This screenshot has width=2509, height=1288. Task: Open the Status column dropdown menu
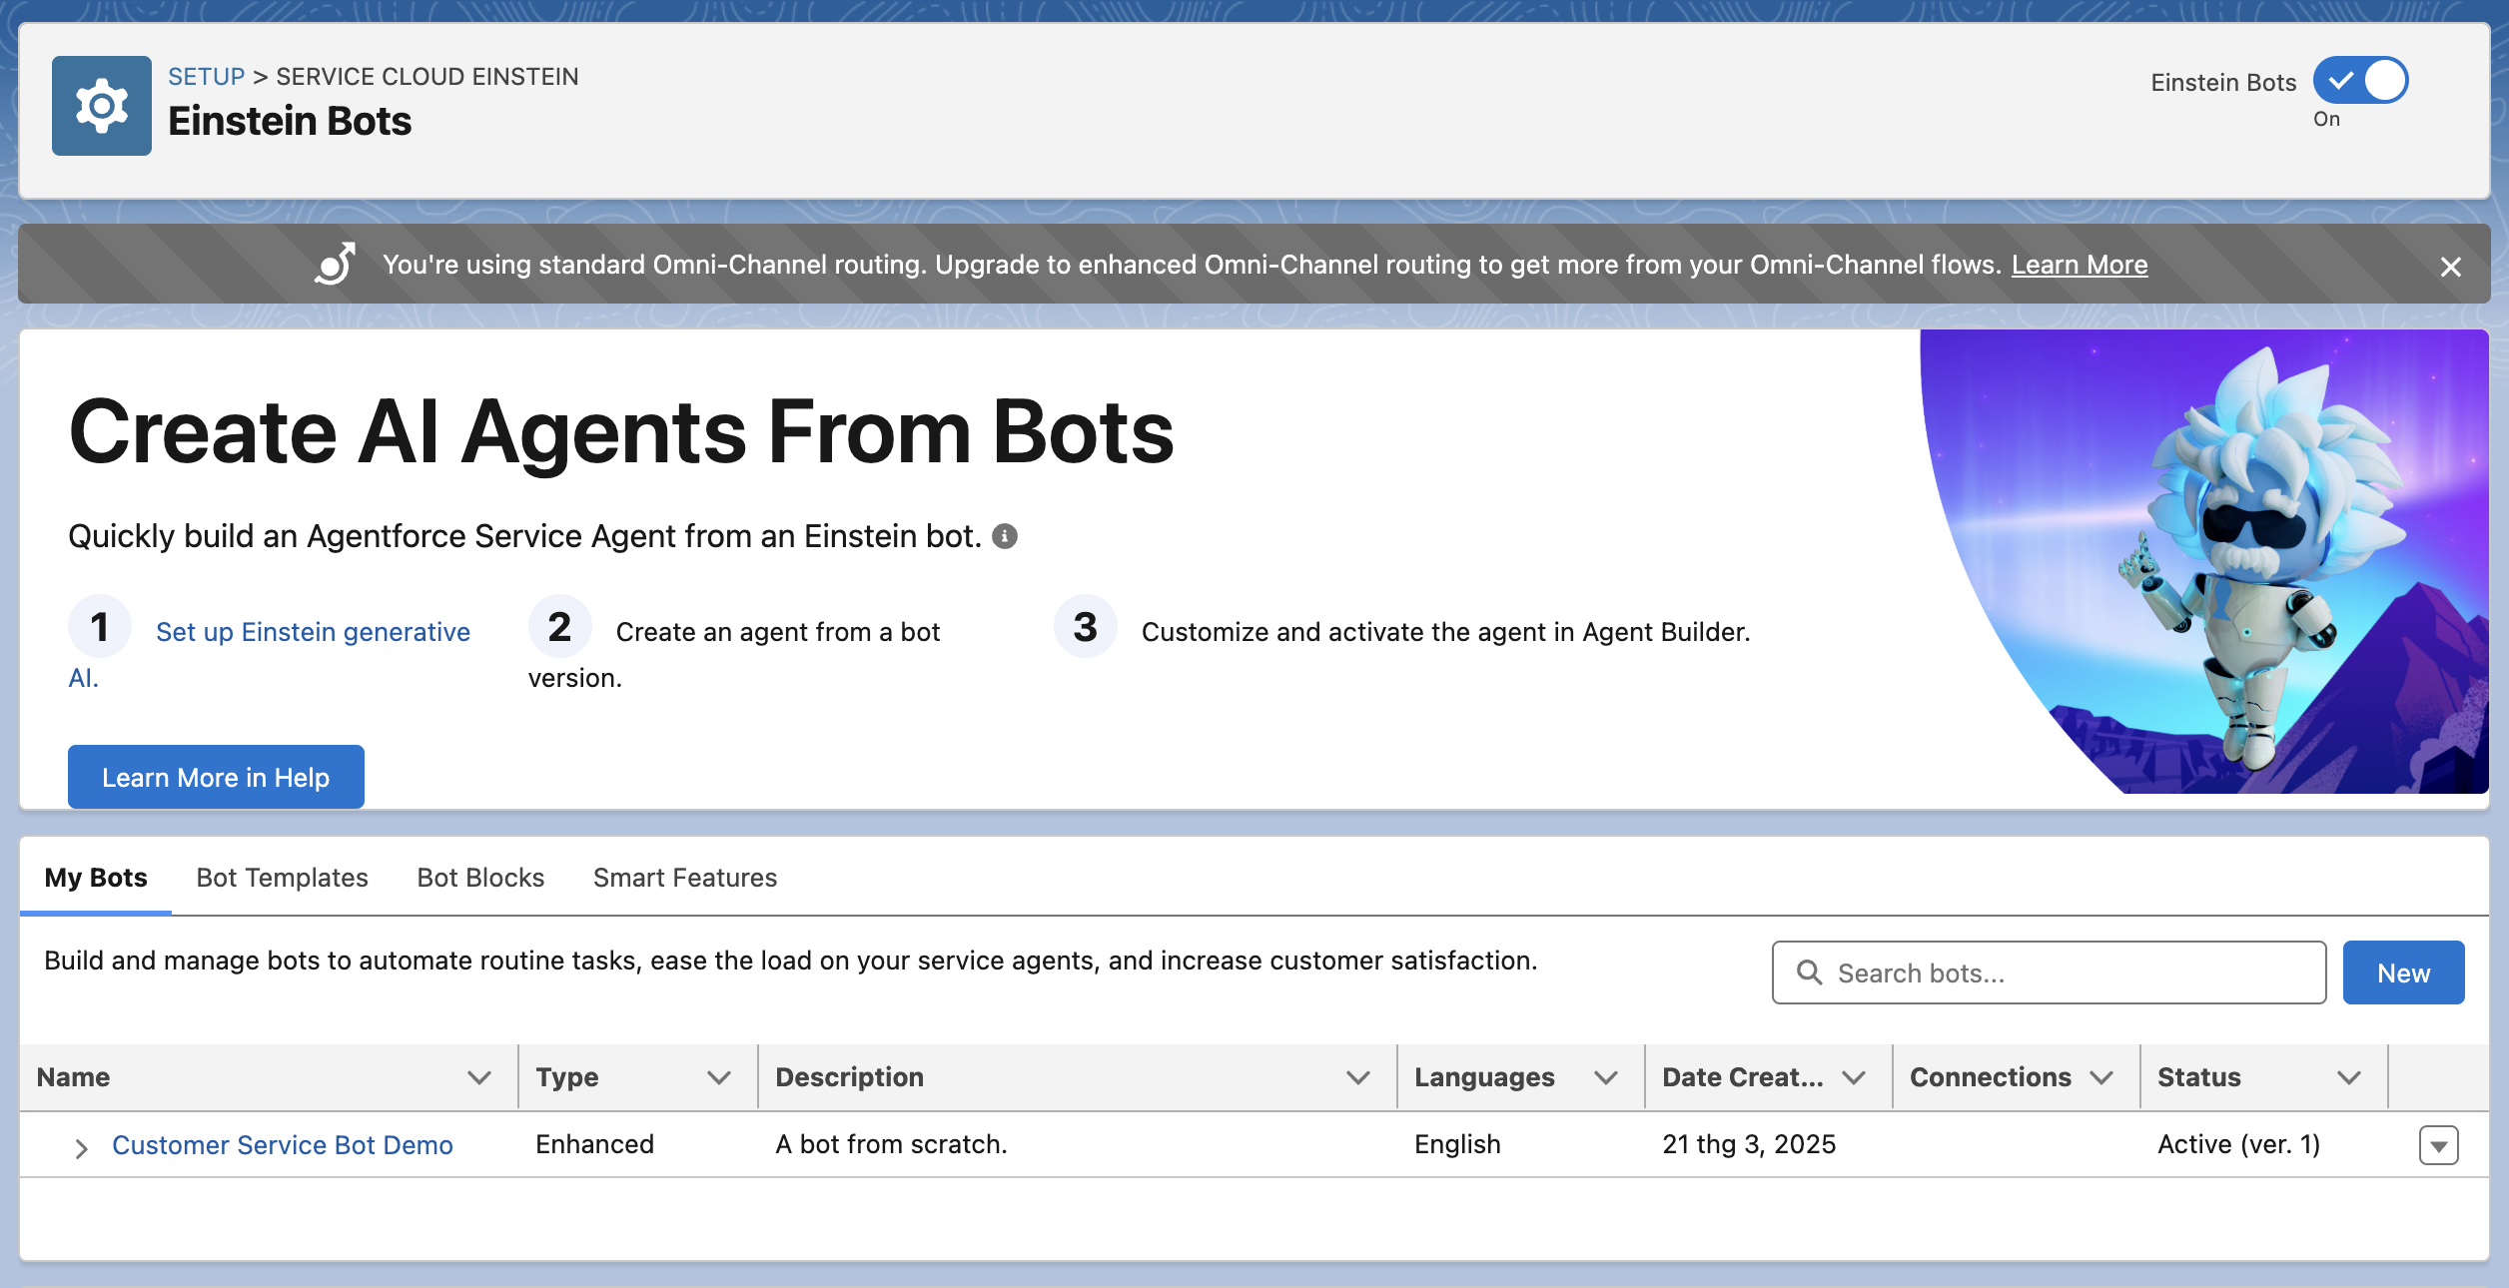(2349, 1077)
